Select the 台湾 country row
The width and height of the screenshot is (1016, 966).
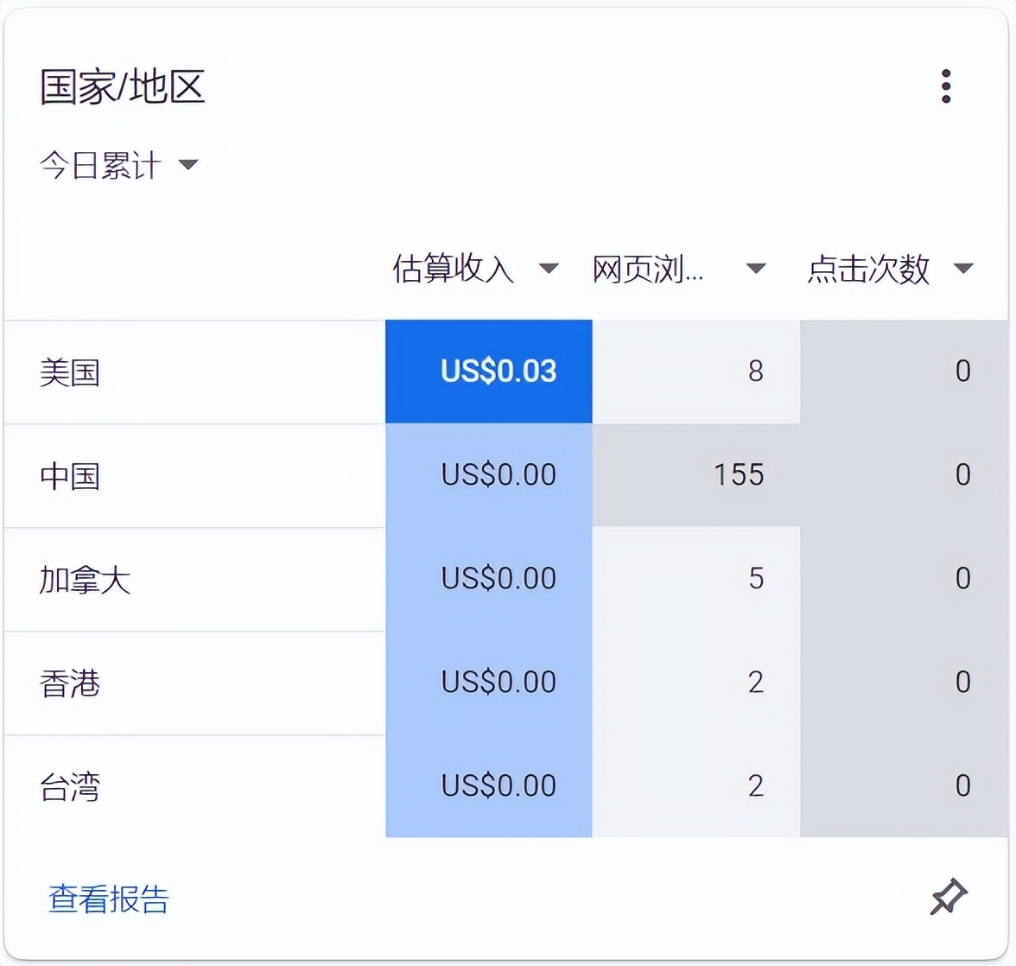pyautogui.click(x=71, y=786)
